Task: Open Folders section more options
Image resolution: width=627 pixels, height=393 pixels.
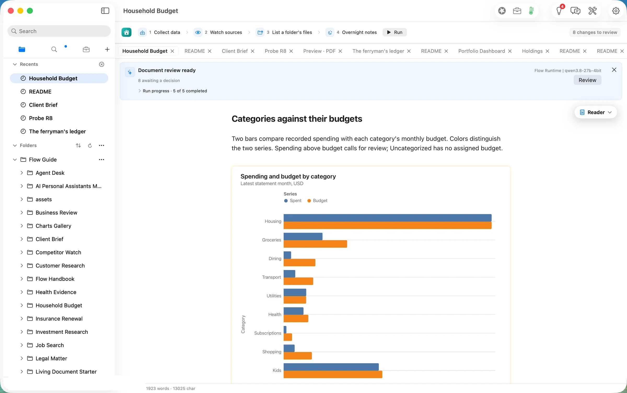Action: click(102, 145)
